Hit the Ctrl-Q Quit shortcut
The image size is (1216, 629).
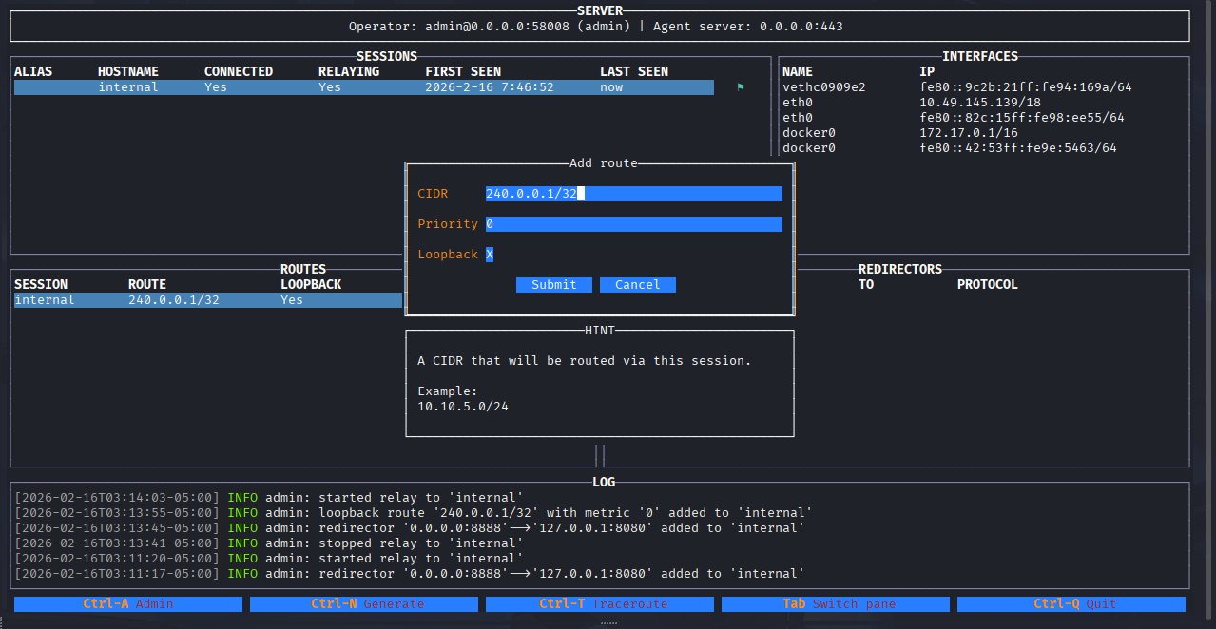(x=1071, y=604)
